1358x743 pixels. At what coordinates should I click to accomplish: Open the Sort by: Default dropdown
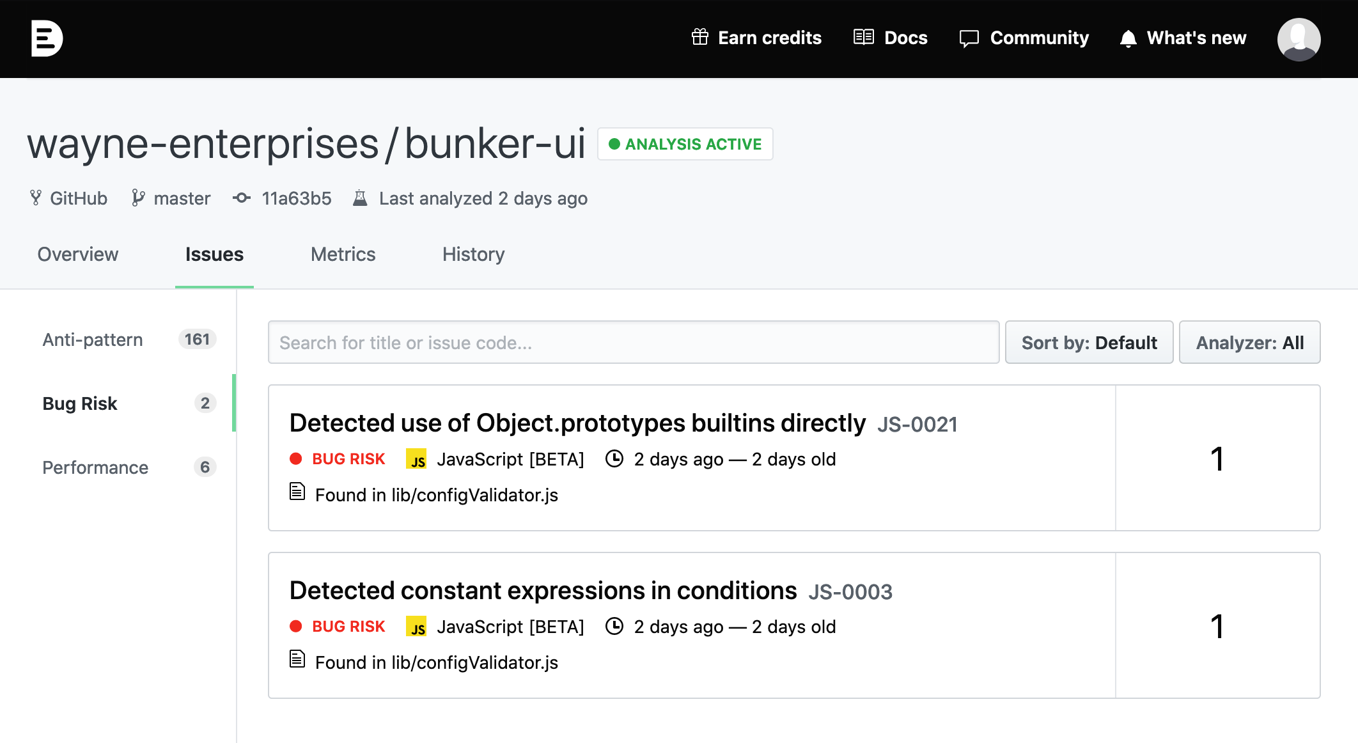(x=1089, y=342)
